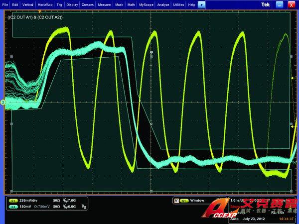Image resolution: width=299 pixels, height=224 pixels.
Task: Open the Measure menu
Action: click(x=104, y=4)
